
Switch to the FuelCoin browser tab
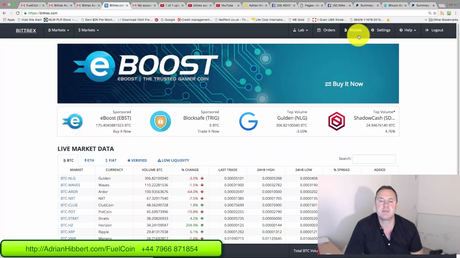pyautogui.click(x=32, y=5)
